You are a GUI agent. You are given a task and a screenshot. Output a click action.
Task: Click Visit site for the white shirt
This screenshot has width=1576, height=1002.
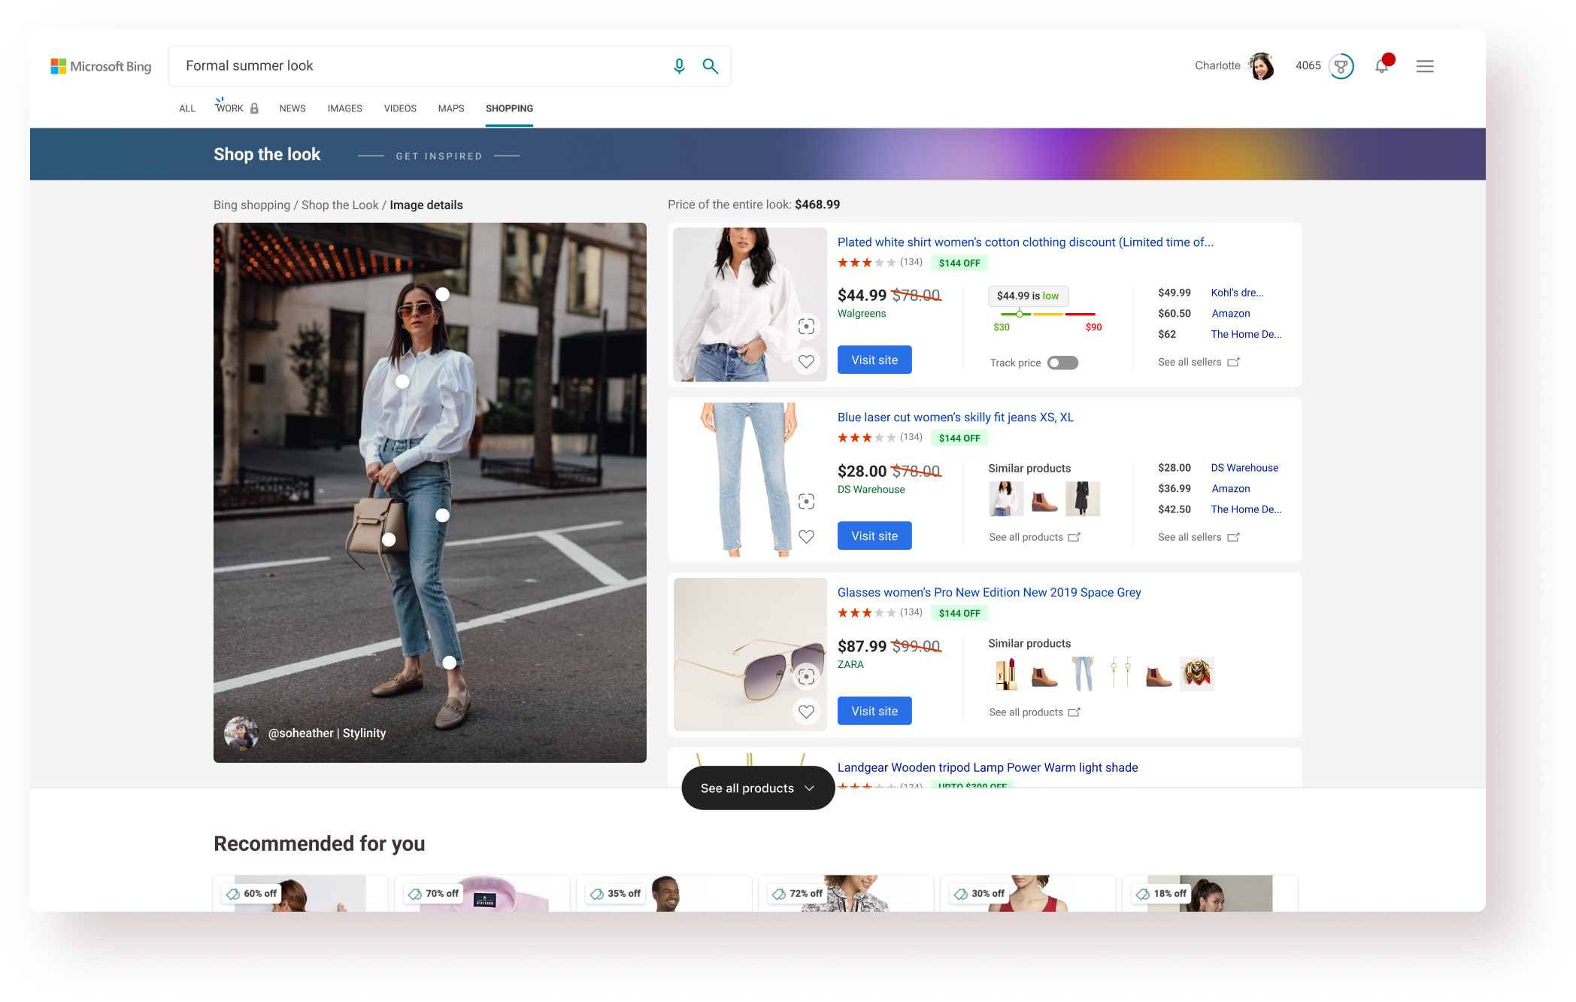pyautogui.click(x=874, y=360)
